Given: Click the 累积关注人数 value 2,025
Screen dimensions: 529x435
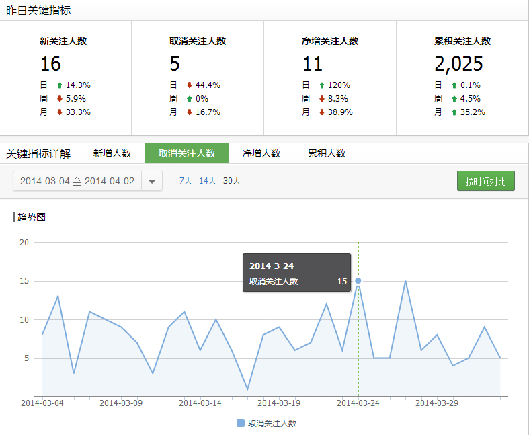Looking at the screenshot, I should coord(458,64).
